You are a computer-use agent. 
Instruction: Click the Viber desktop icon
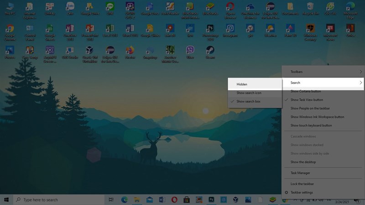click(190, 52)
